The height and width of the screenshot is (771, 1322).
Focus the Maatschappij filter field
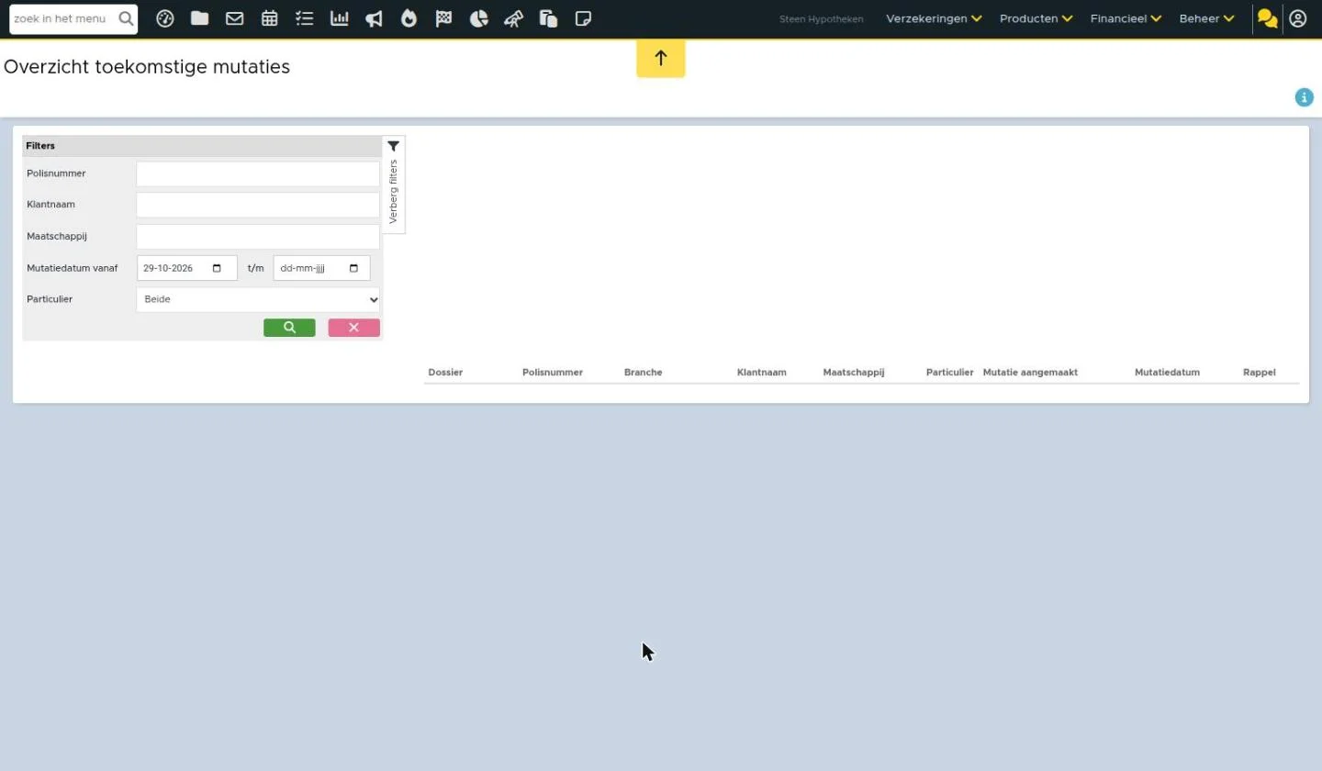258,237
